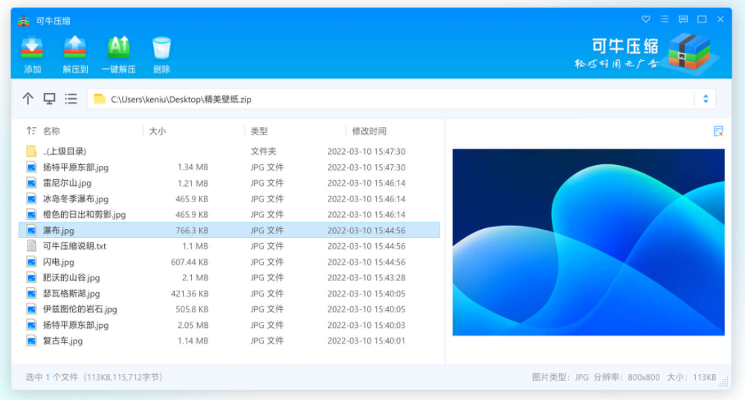The height and width of the screenshot is (400, 745).
Task: Select the file 瑟瓦格斯湖.jpg
Action: tap(229, 294)
